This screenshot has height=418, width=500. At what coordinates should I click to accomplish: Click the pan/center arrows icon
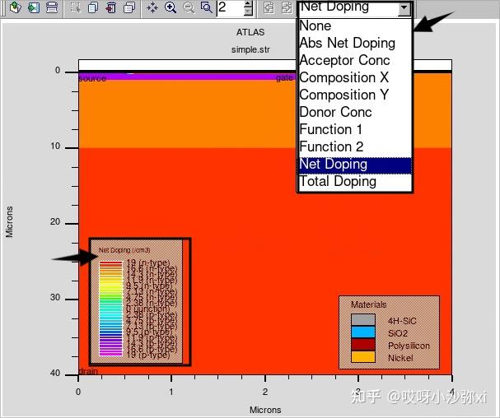(x=152, y=7)
